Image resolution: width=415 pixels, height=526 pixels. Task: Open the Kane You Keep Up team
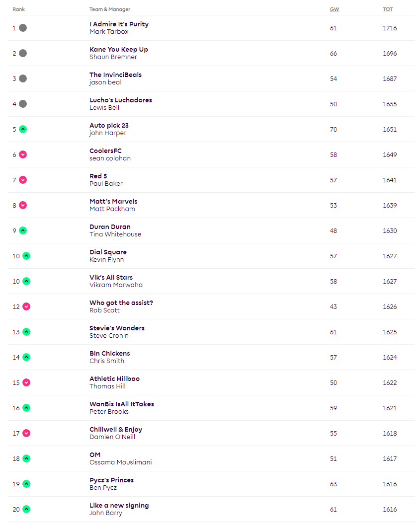pos(118,50)
